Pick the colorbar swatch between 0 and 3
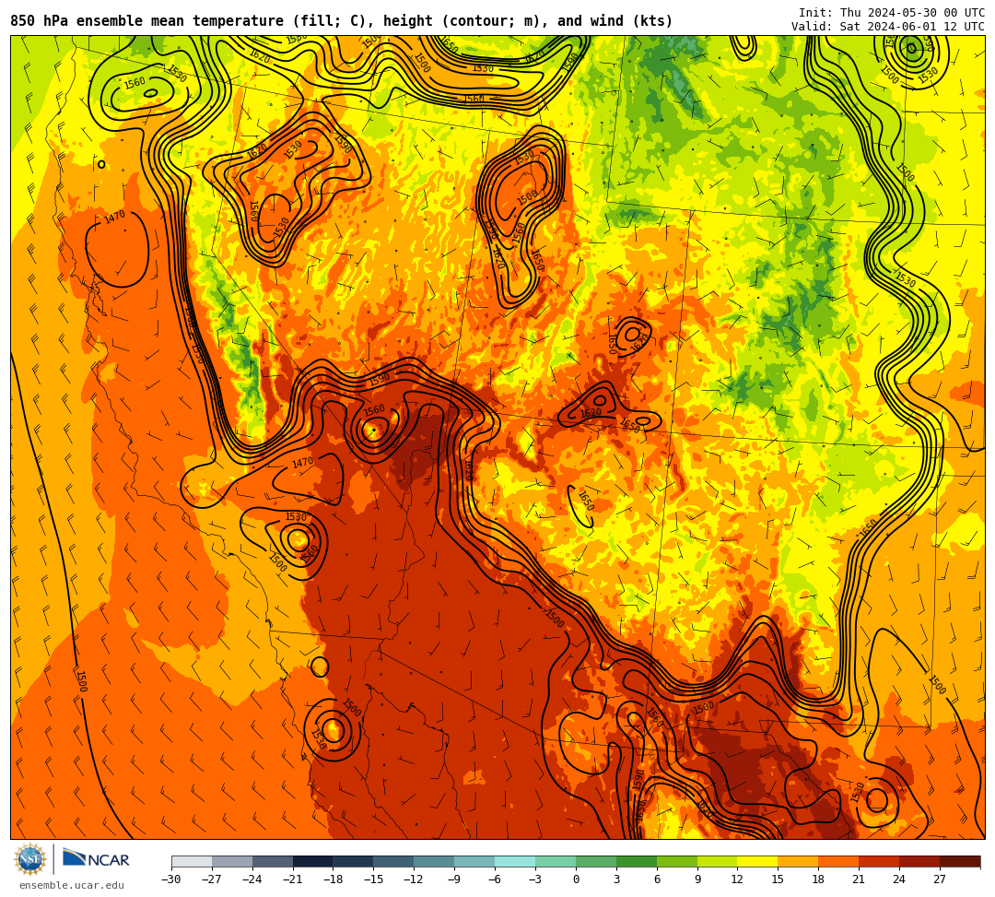Screen dimensions: 995x897 point(596,861)
